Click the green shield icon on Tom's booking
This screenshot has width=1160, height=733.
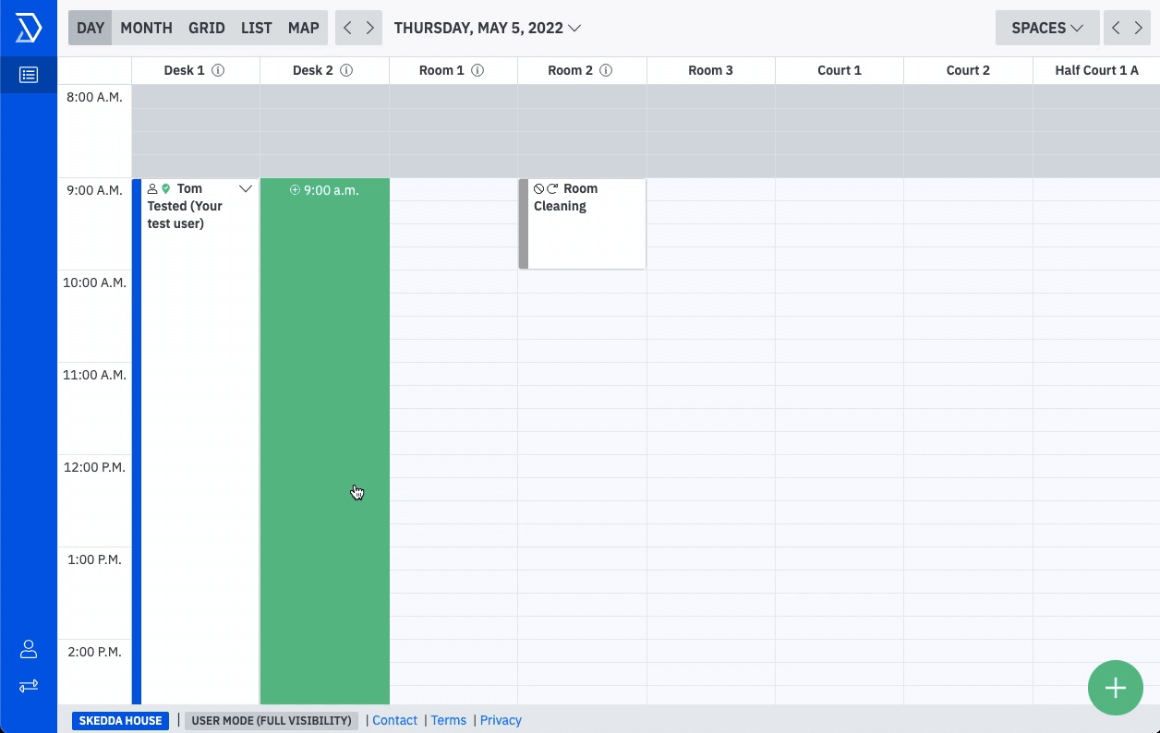point(166,188)
